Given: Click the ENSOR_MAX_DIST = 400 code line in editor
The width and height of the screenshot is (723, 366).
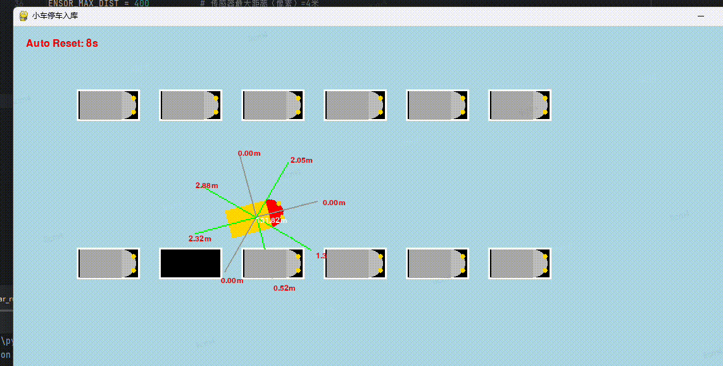Looking at the screenshot, I should point(98,4).
